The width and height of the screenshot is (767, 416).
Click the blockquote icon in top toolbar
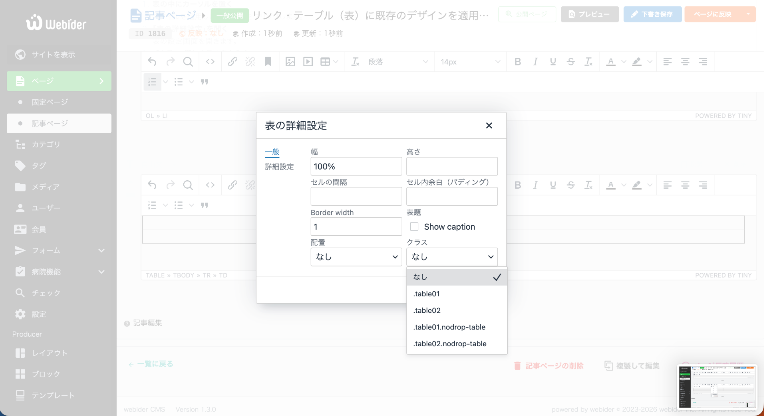[205, 82]
